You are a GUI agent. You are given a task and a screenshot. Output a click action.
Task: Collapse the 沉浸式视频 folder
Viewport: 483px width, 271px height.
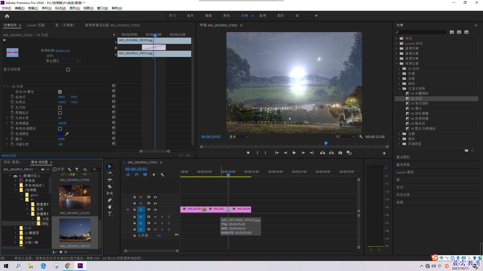coord(399,89)
